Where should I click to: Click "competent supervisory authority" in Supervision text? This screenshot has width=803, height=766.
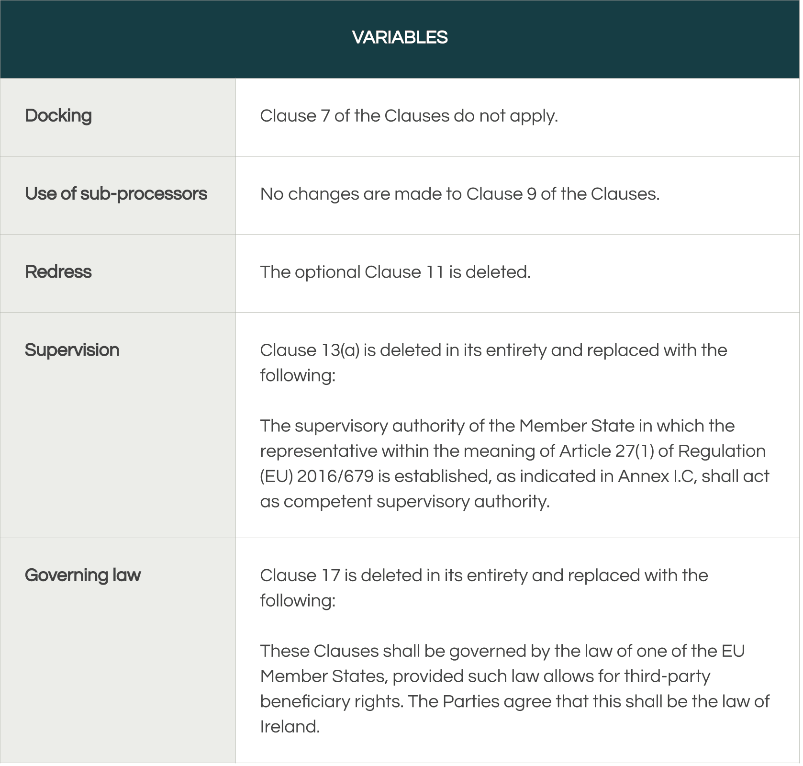pyautogui.click(x=415, y=502)
